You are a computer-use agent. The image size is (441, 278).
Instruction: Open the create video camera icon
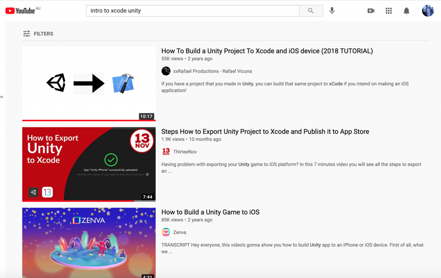371,11
